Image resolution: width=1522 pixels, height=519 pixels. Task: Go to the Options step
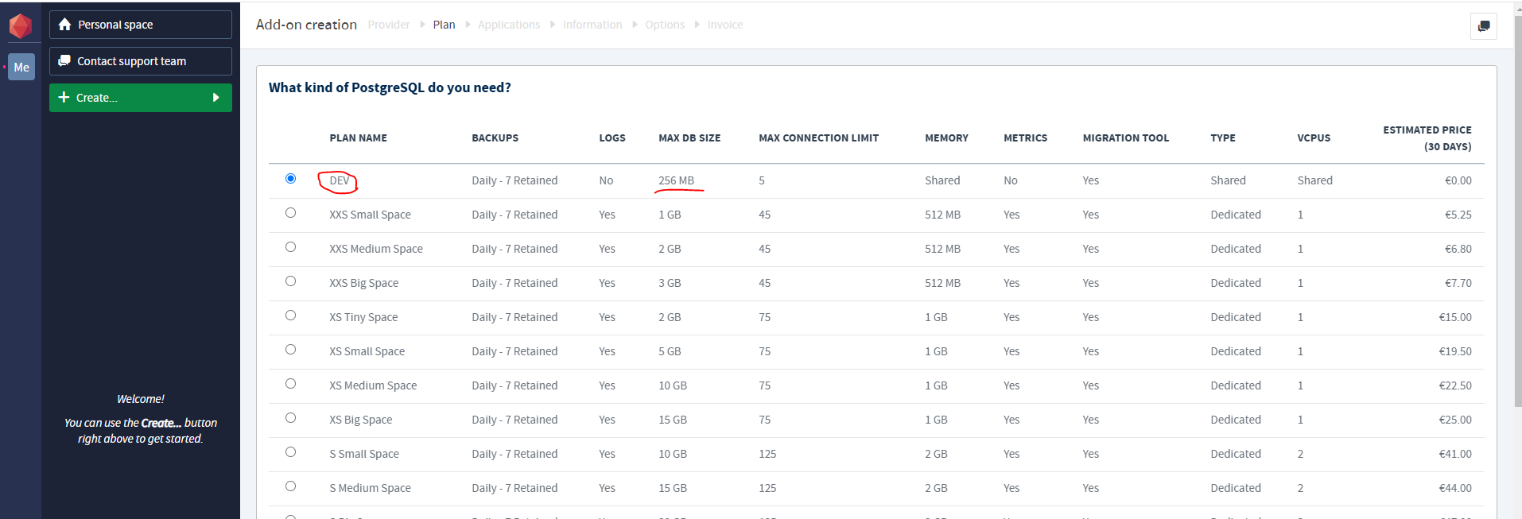click(x=665, y=25)
